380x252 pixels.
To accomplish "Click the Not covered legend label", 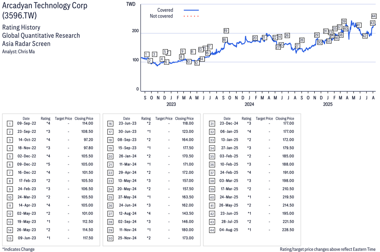I will click(x=162, y=16).
